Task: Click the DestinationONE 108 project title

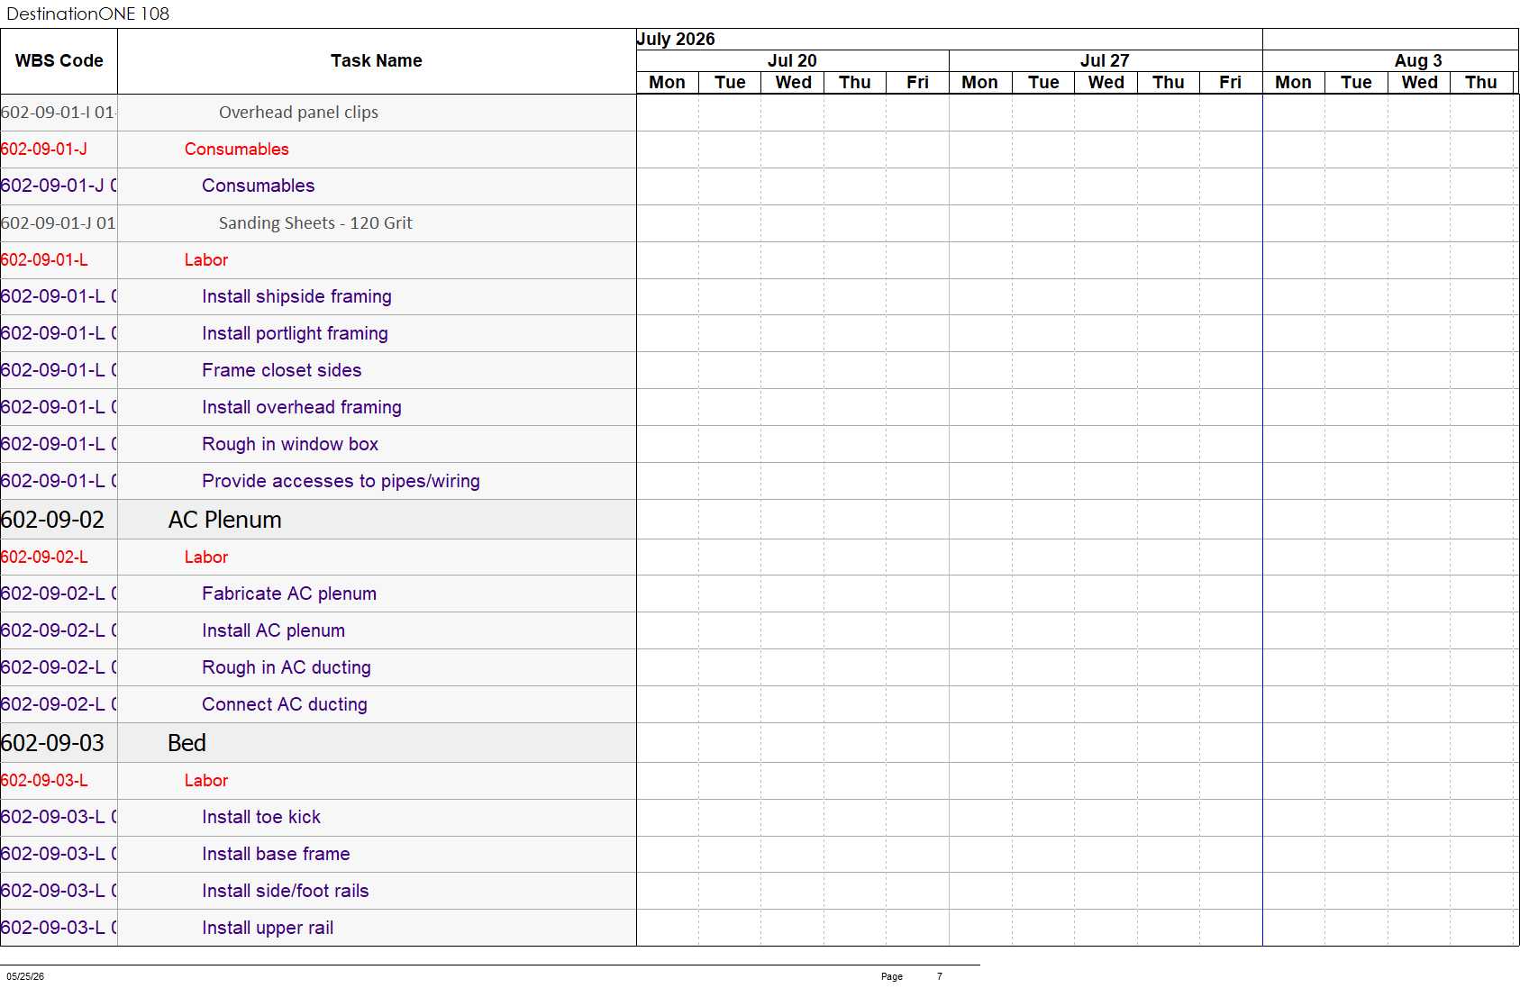Action: (x=87, y=14)
